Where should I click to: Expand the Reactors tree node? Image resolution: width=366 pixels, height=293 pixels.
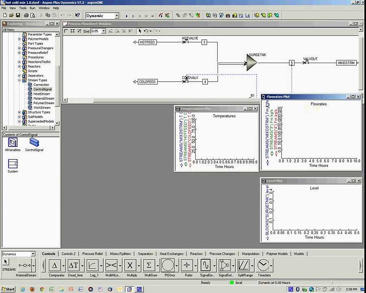pos(20,66)
